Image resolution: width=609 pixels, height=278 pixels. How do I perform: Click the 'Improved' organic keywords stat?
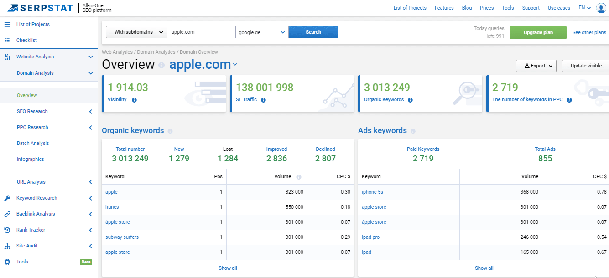[x=277, y=154]
